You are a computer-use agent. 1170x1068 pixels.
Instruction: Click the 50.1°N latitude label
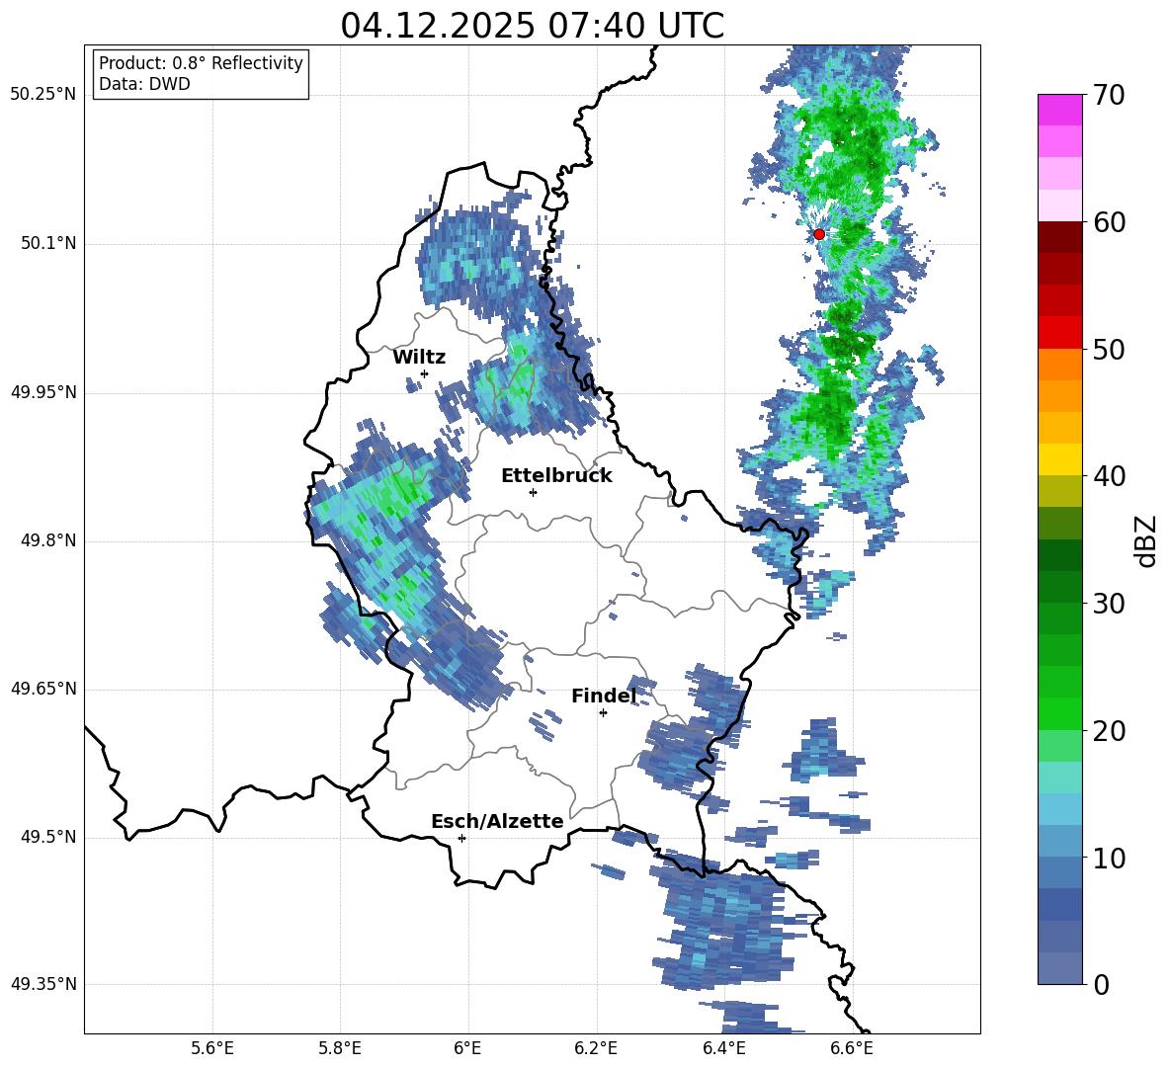[49, 244]
